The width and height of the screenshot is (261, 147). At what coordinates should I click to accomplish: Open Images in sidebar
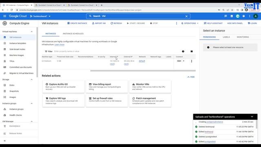pyautogui.click(x=18, y=97)
